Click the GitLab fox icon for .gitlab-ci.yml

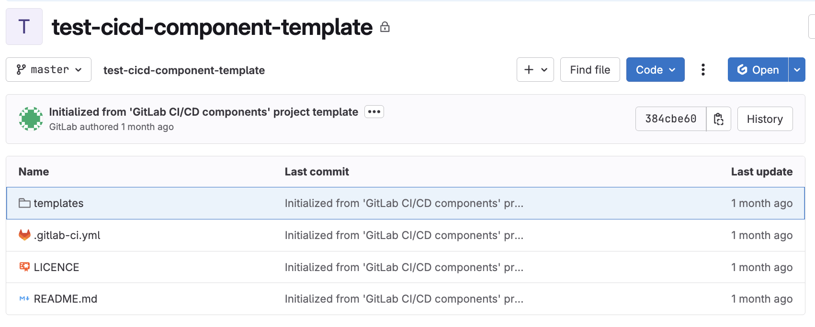tap(24, 235)
